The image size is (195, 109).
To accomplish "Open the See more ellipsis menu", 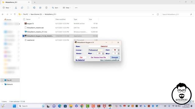I will pos(76,8).
